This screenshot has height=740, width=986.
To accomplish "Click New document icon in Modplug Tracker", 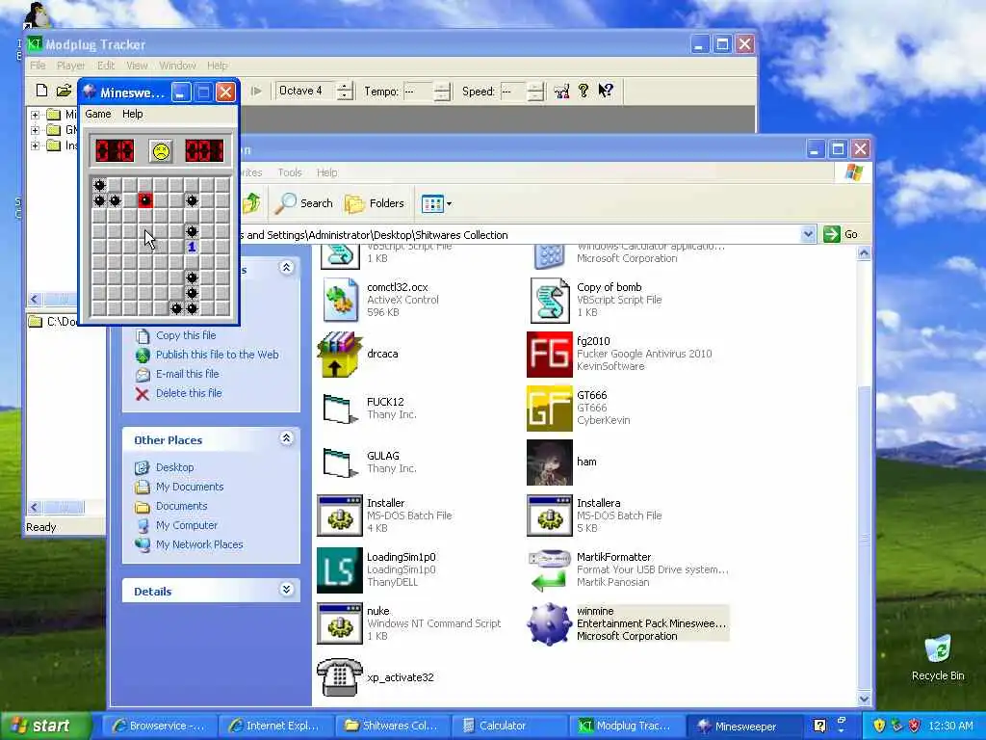I will click(x=41, y=91).
